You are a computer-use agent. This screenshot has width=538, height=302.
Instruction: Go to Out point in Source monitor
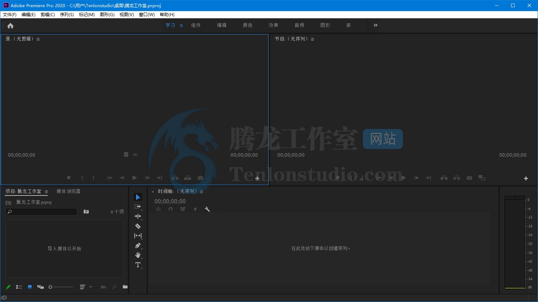159,178
